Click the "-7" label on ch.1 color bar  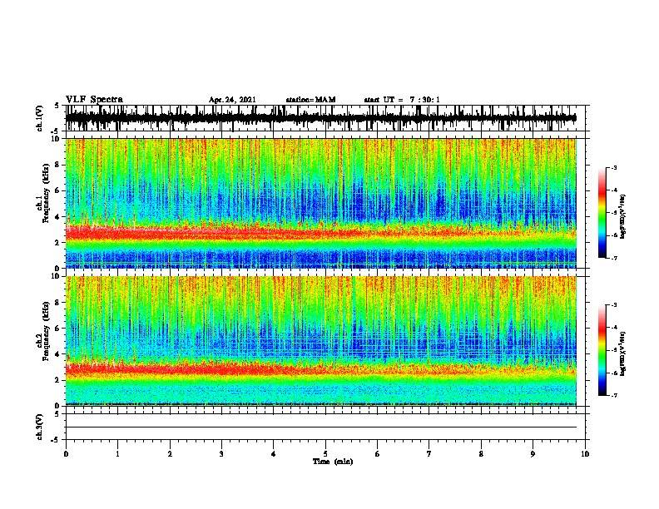point(613,258)
